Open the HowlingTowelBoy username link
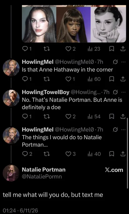Viewport: 129px width, 214px height. [46, 93]
